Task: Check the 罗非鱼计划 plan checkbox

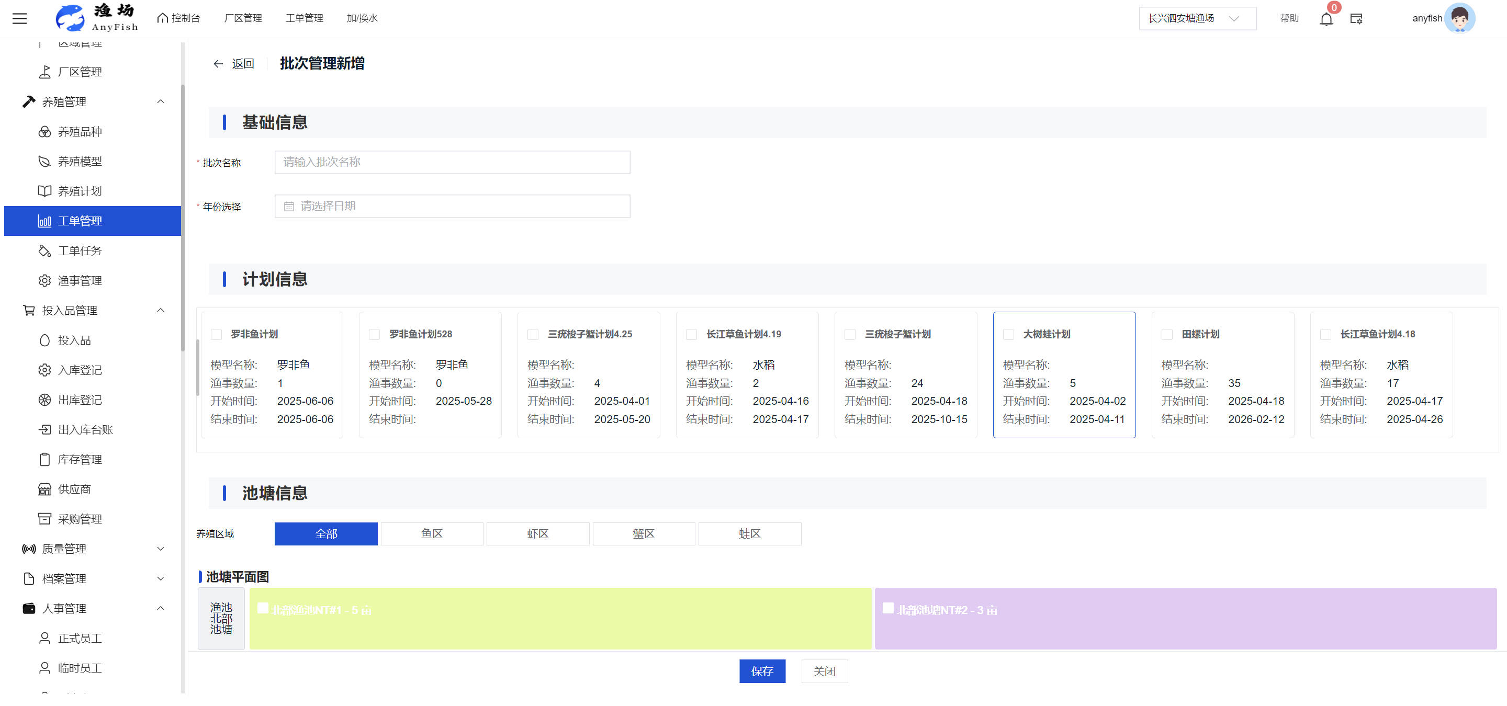Action: 217,334
